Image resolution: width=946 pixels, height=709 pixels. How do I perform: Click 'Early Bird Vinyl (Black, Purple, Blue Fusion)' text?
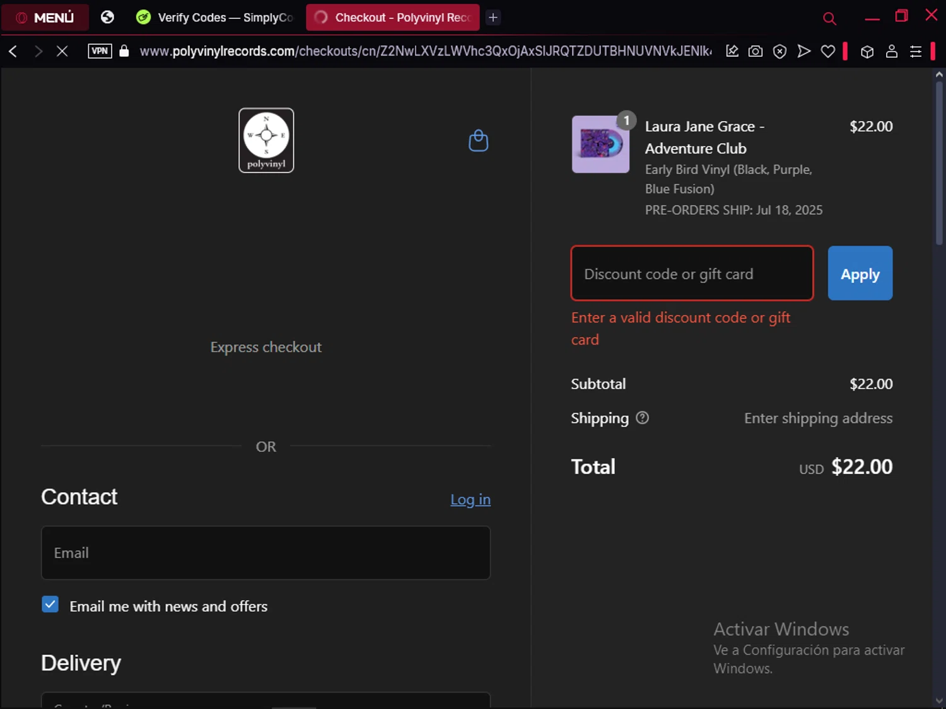point(728,179)
